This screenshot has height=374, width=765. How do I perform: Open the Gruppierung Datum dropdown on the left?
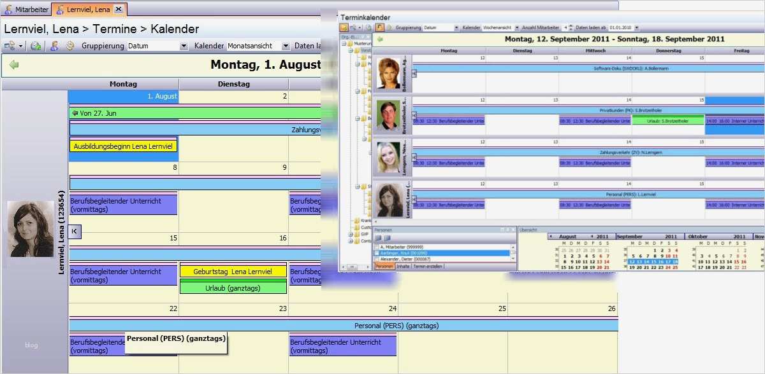pyautogui.click(x=184, y=46)
